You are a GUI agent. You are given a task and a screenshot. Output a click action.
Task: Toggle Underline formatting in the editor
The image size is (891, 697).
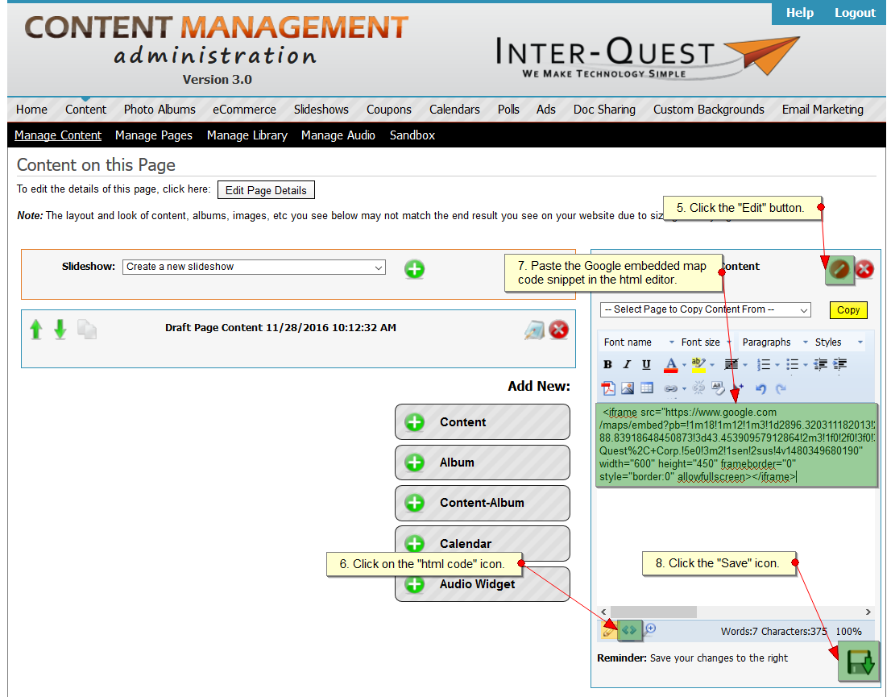646,365
